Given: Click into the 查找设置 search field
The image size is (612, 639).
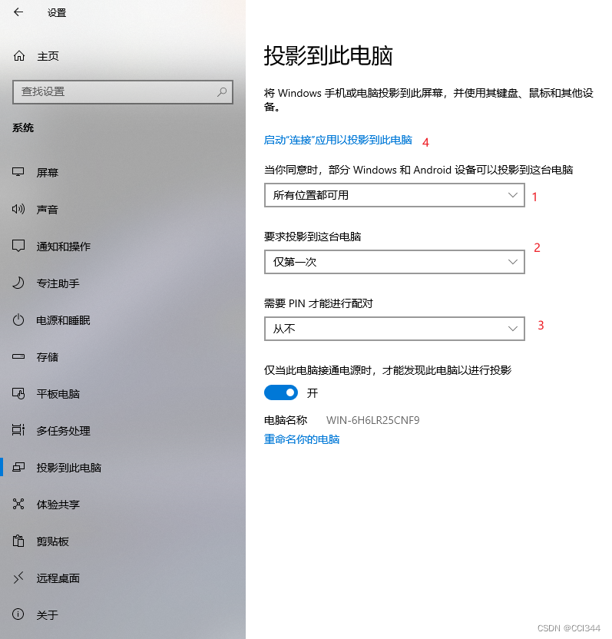Looking at the screenshot, I should (114, 91).
